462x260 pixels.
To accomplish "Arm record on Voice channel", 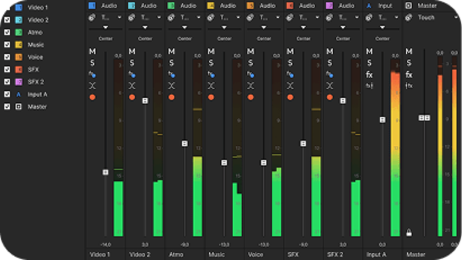I will point(251,97).
